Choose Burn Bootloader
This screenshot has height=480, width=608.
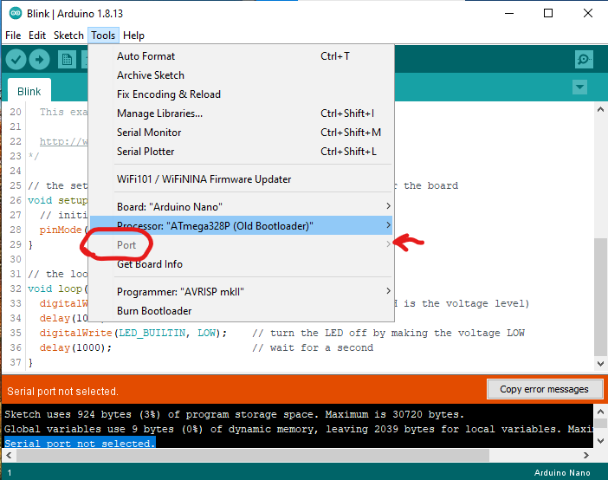pos(241,311)
